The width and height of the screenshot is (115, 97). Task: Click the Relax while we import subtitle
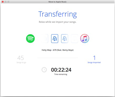pos(58,22)
